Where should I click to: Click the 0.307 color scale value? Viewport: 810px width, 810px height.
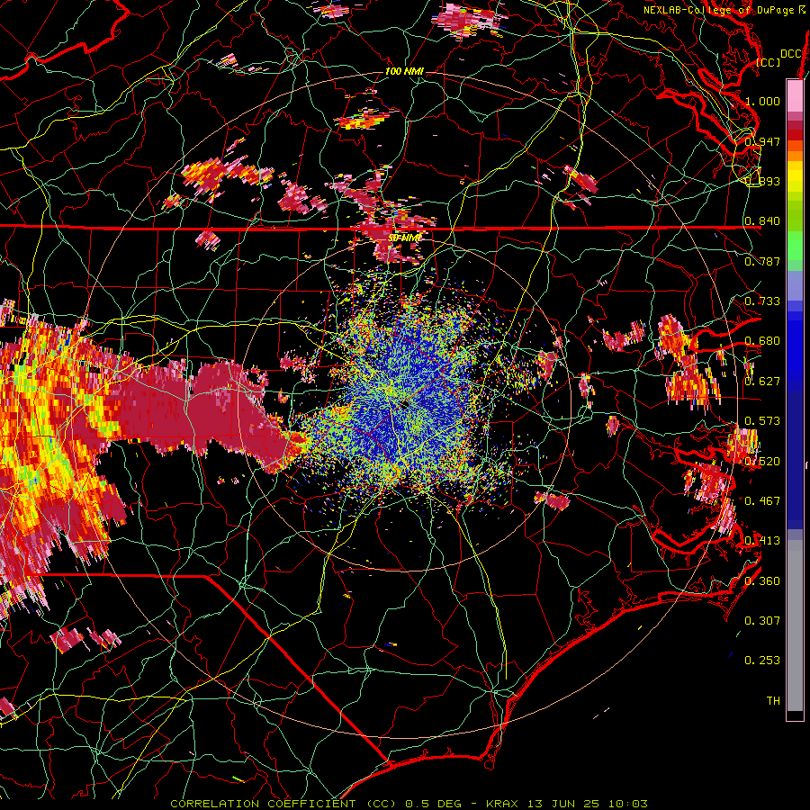pos(762,621)
